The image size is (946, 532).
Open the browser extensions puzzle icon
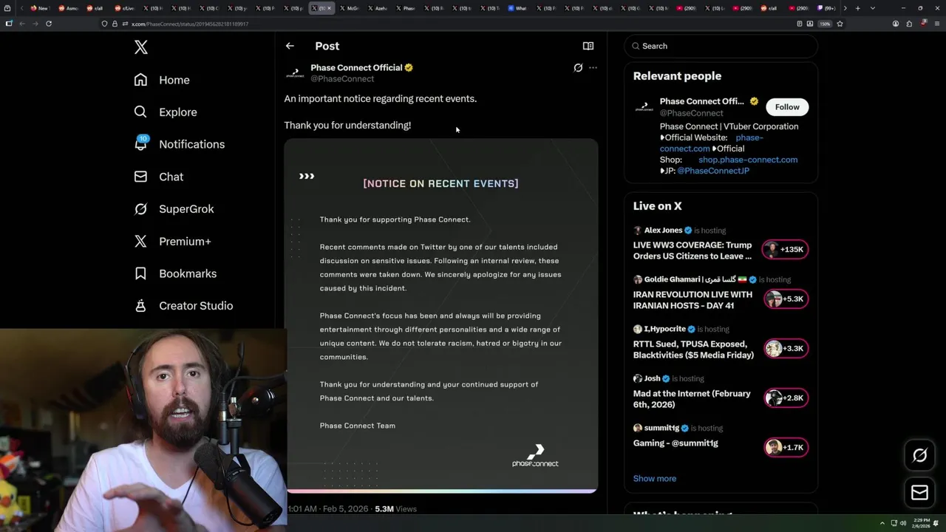[909, 24]
